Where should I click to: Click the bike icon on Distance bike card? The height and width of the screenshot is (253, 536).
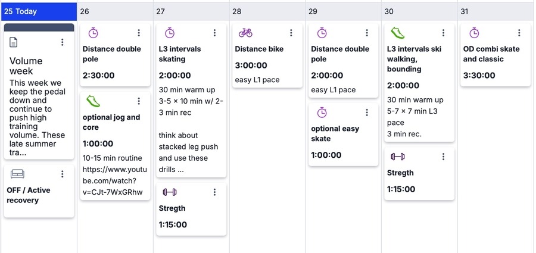point(245,33)
